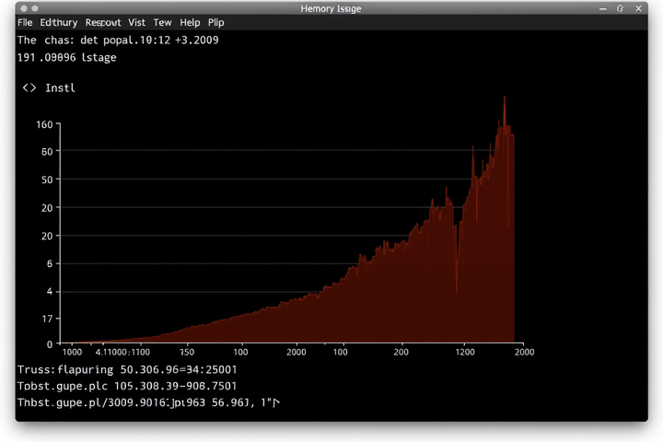
Task: Open the Respout menu
Action: (x=103, y=22)
